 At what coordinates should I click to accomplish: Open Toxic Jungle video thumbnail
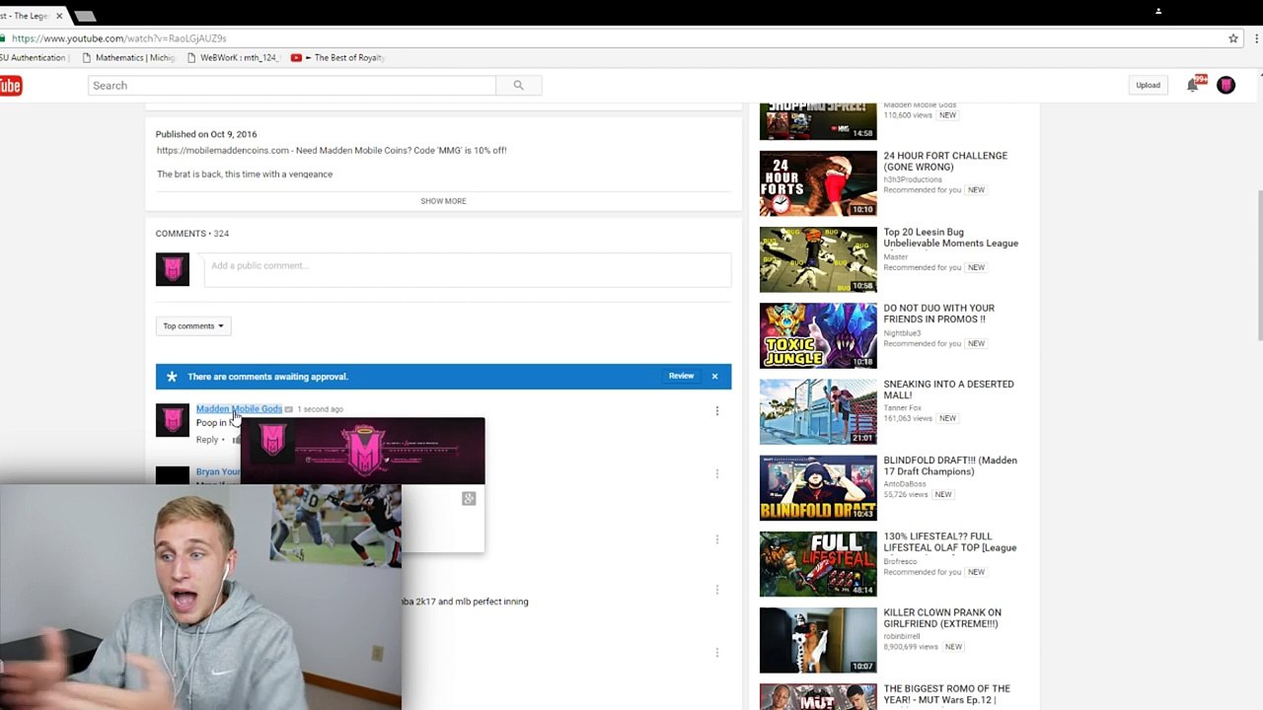click(818, 335)
